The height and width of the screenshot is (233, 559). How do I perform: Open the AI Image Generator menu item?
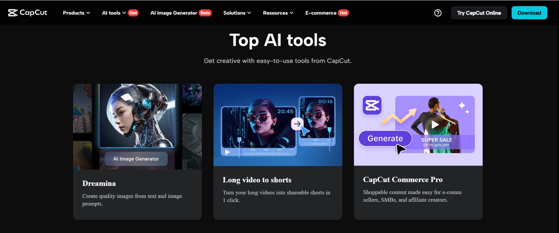tap(173, 13)
